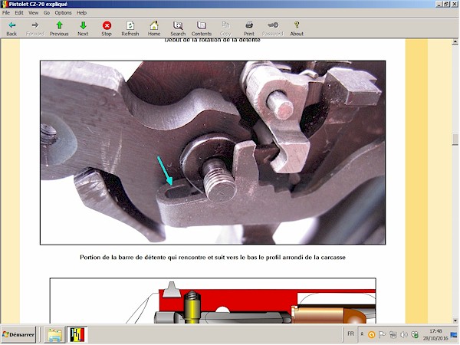Click the Back toolbar button
460x345 pixels.
tap(11, 28)
